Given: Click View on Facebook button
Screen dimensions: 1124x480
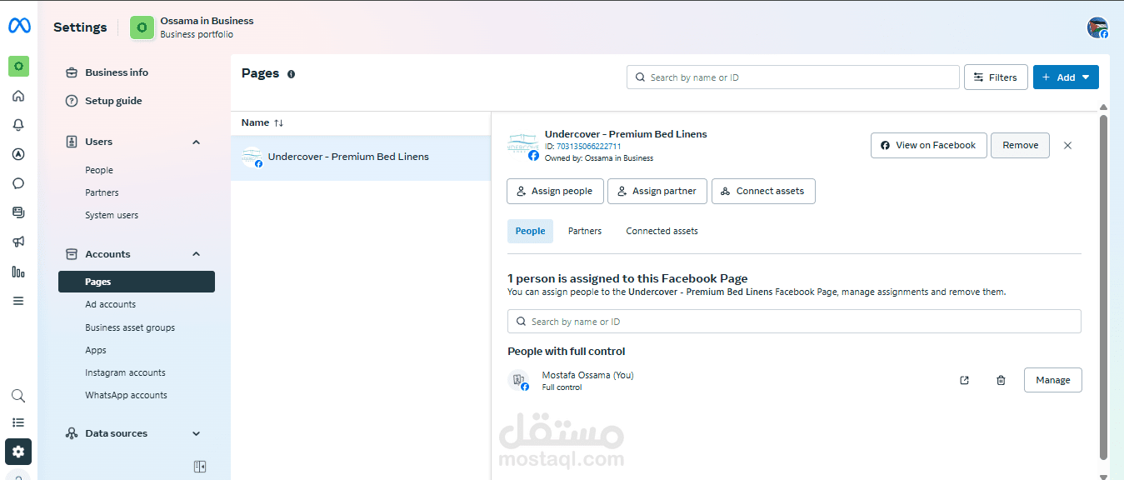Looking at the screenshot, I should (x=929, y=145).
